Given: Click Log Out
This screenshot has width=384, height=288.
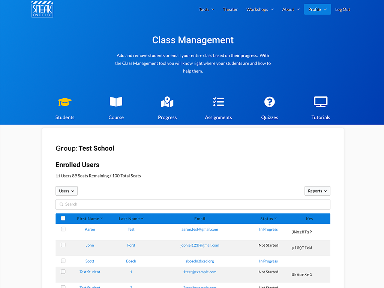Looking at the screenshot, I should [342, 9].
